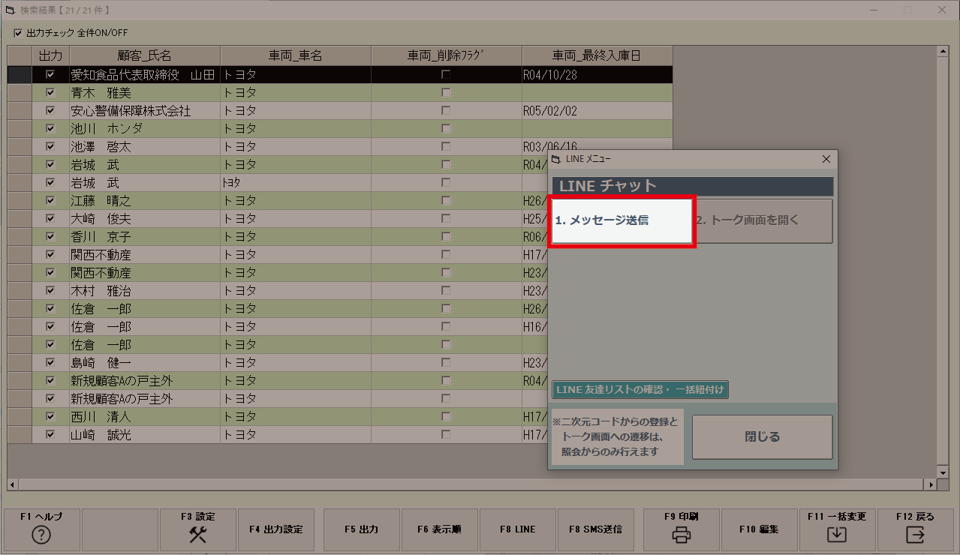960x555 pixels.
Task: Sort by 顧客_氏名 column header
Action: [145, 55]
